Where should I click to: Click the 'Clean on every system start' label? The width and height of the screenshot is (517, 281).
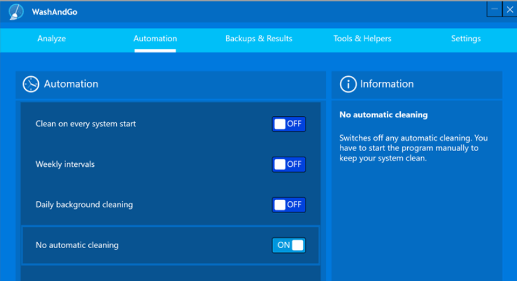click(86, 124)
